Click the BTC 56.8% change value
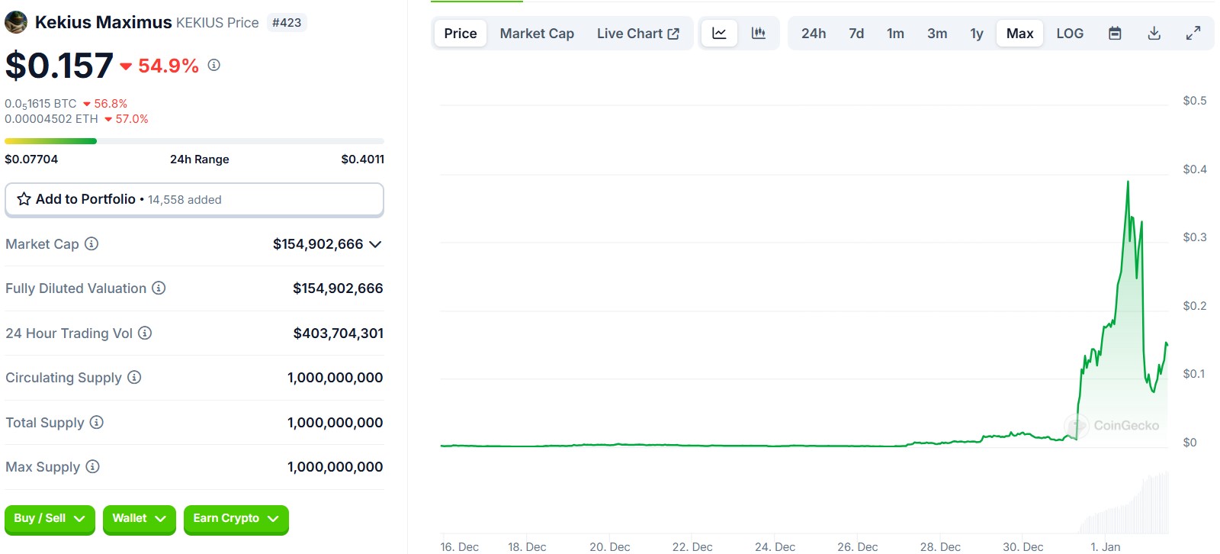 pos(105,104)
